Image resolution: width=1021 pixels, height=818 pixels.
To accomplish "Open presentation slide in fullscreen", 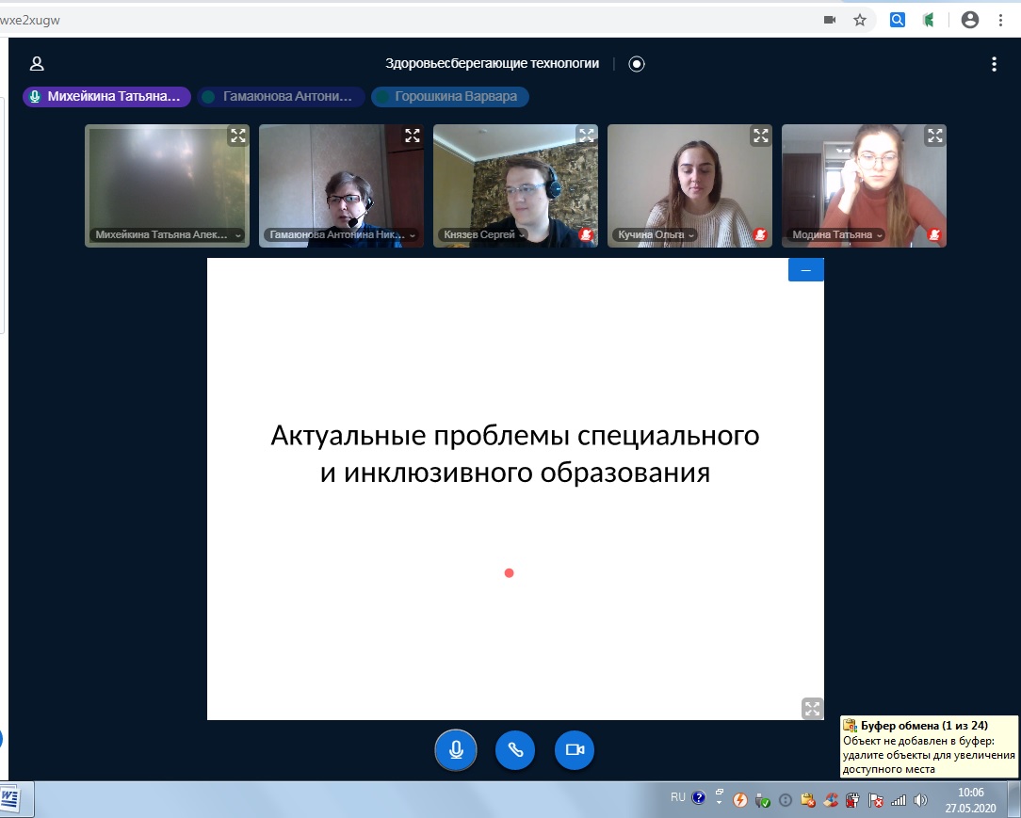I will pyautogui.click(x=811, y=708).
